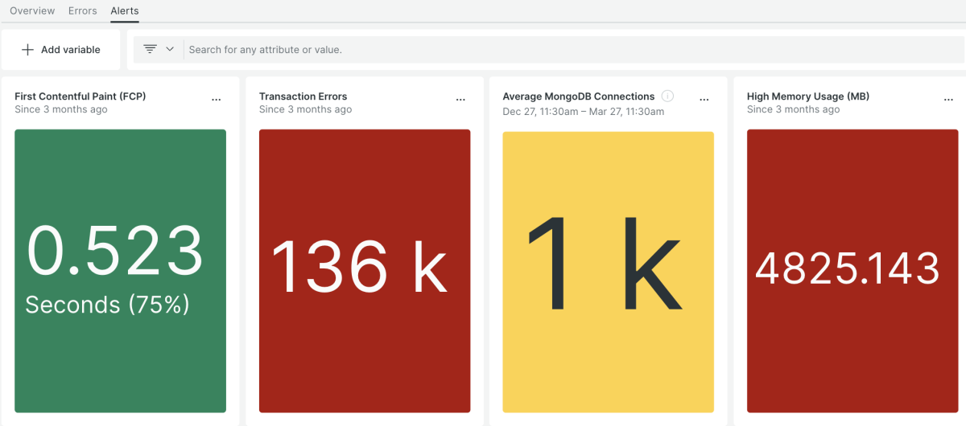Click the Transaction Errors widget title
This screenshot has width=966, height=426.
pos(303,96)
